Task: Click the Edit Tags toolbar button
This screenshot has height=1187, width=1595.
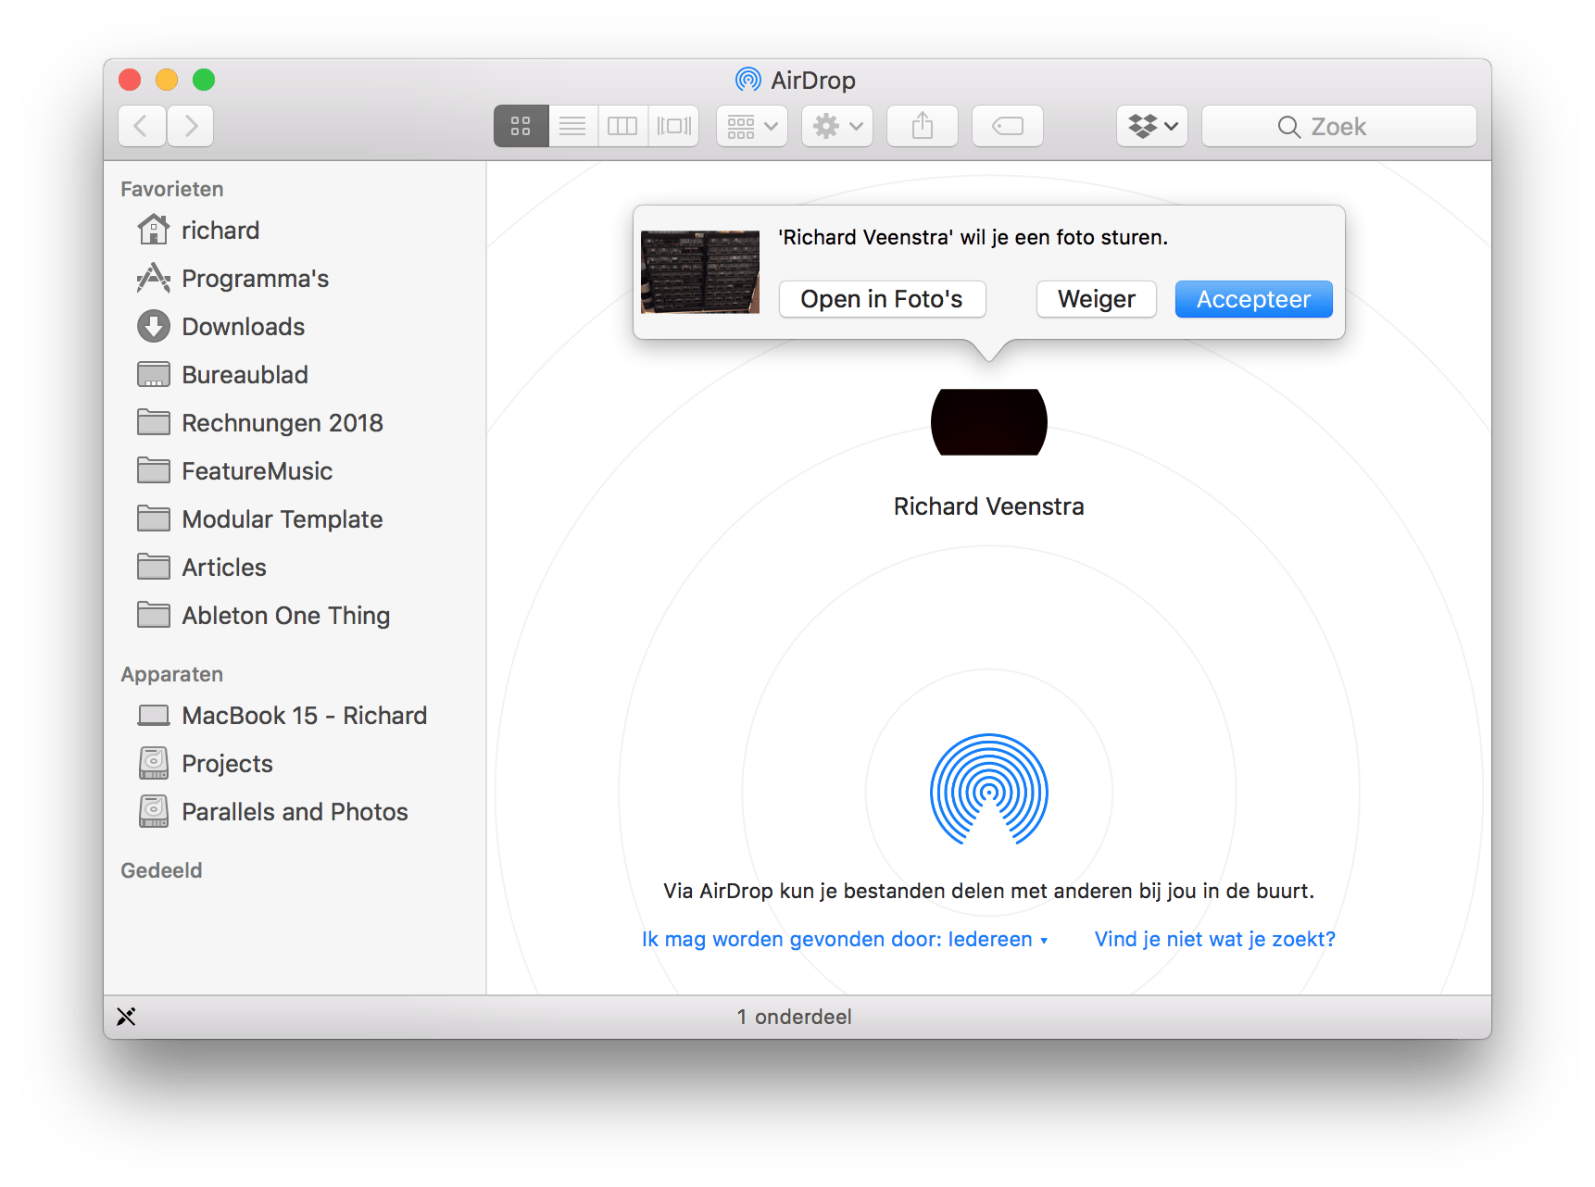Action: click(x=1008, y=126)
